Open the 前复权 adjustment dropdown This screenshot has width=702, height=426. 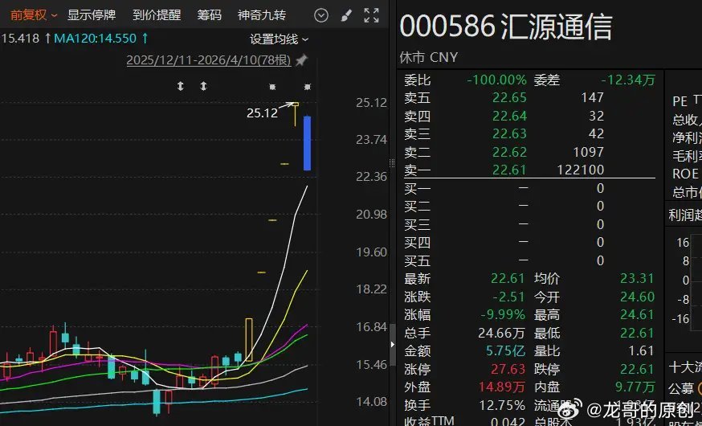(33, 15)
